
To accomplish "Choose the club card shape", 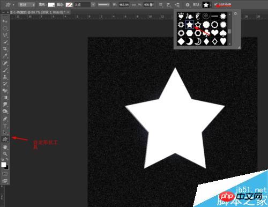I will 206,33.
